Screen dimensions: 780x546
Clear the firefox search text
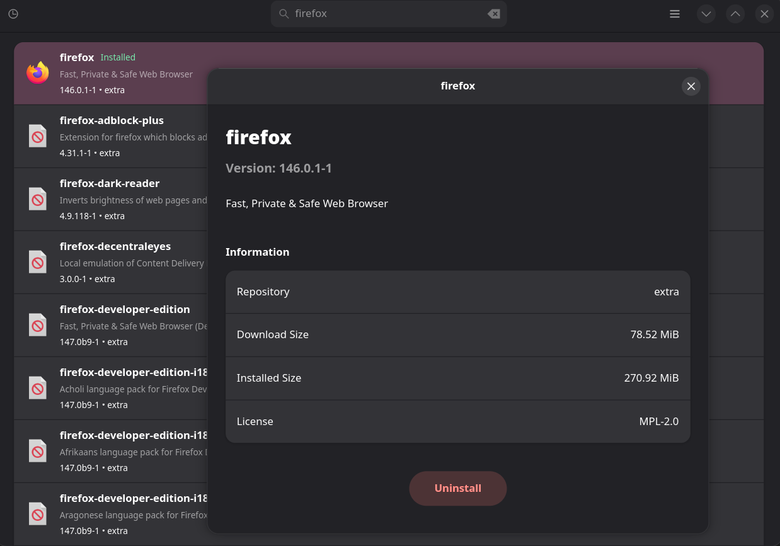[x=494, y=14]
